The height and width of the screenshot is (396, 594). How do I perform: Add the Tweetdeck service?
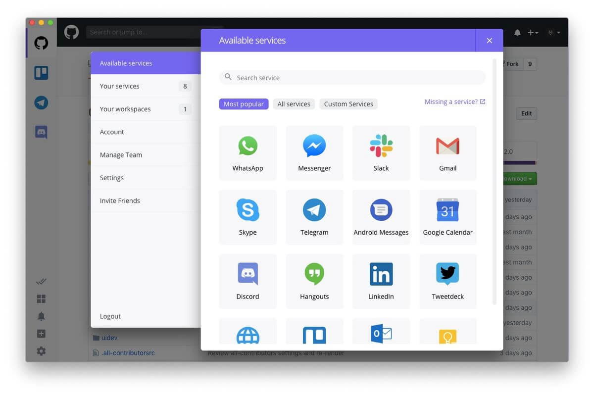(x=447, y=281)
